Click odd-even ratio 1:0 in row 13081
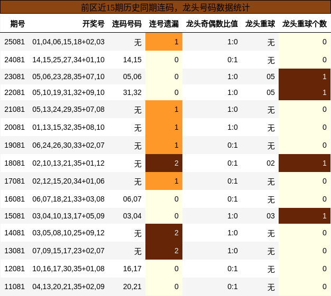The height and width of the screenshot is (296, 331). 233,251
